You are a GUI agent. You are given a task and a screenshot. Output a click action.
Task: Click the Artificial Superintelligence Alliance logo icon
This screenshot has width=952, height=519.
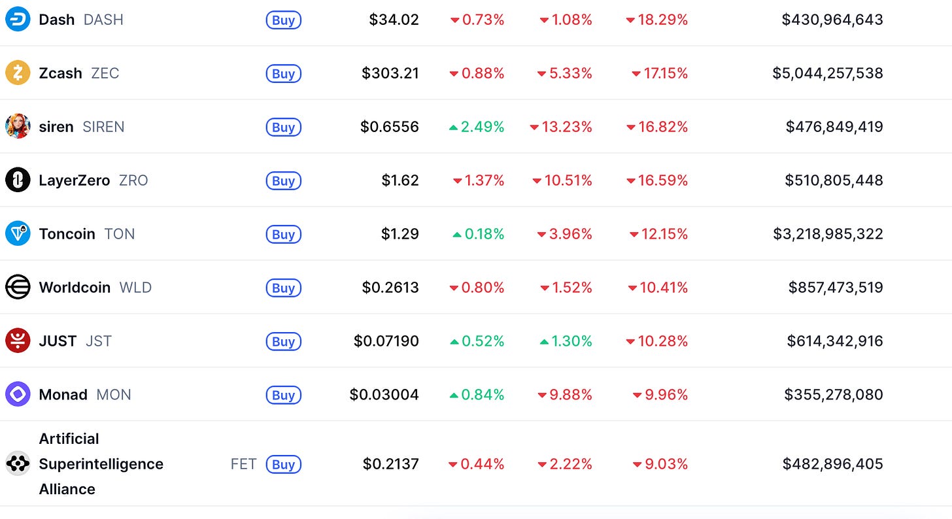(x=18, y=463)
